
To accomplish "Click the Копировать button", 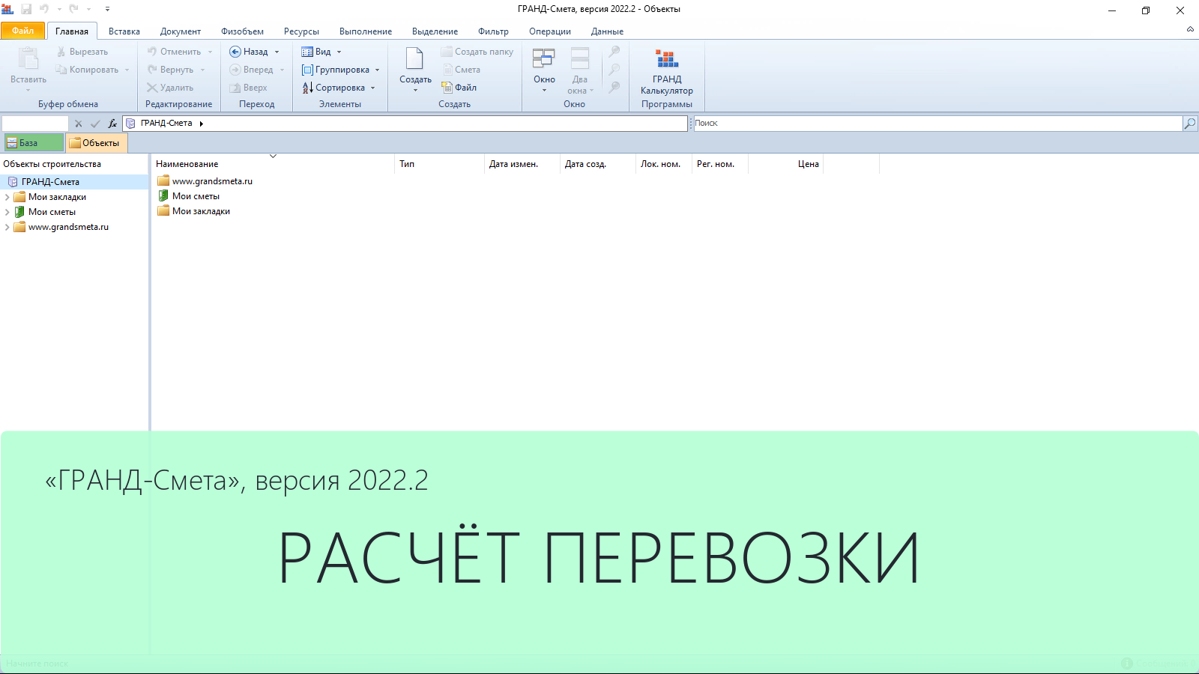I will tap(87, 70).
